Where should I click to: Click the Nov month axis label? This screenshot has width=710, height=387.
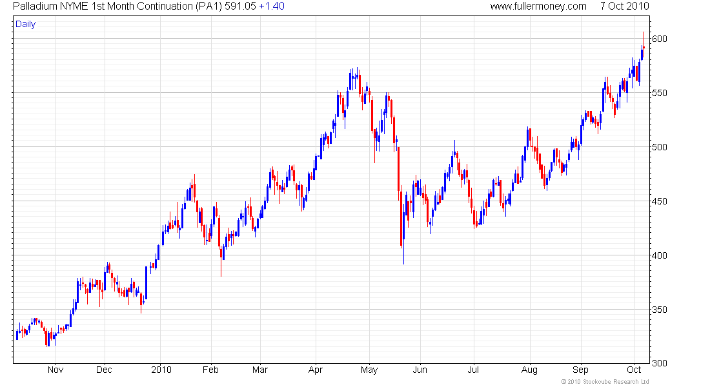tap(56, 370)
